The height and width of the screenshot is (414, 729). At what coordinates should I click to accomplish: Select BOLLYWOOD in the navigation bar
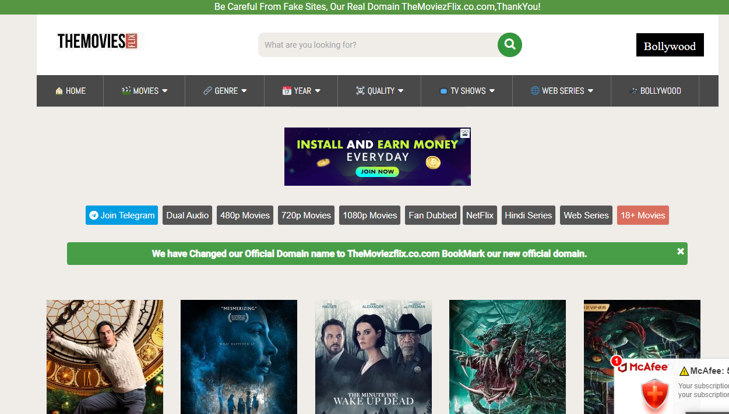[655, 91]
